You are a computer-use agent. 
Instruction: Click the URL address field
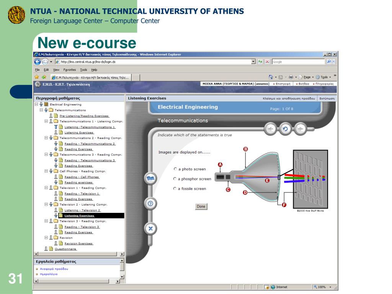coord(153,62)
